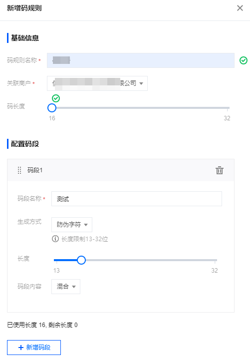250x363 pixels.
Task: Click the 长度 slider track at 13
Action: point(55,260)
